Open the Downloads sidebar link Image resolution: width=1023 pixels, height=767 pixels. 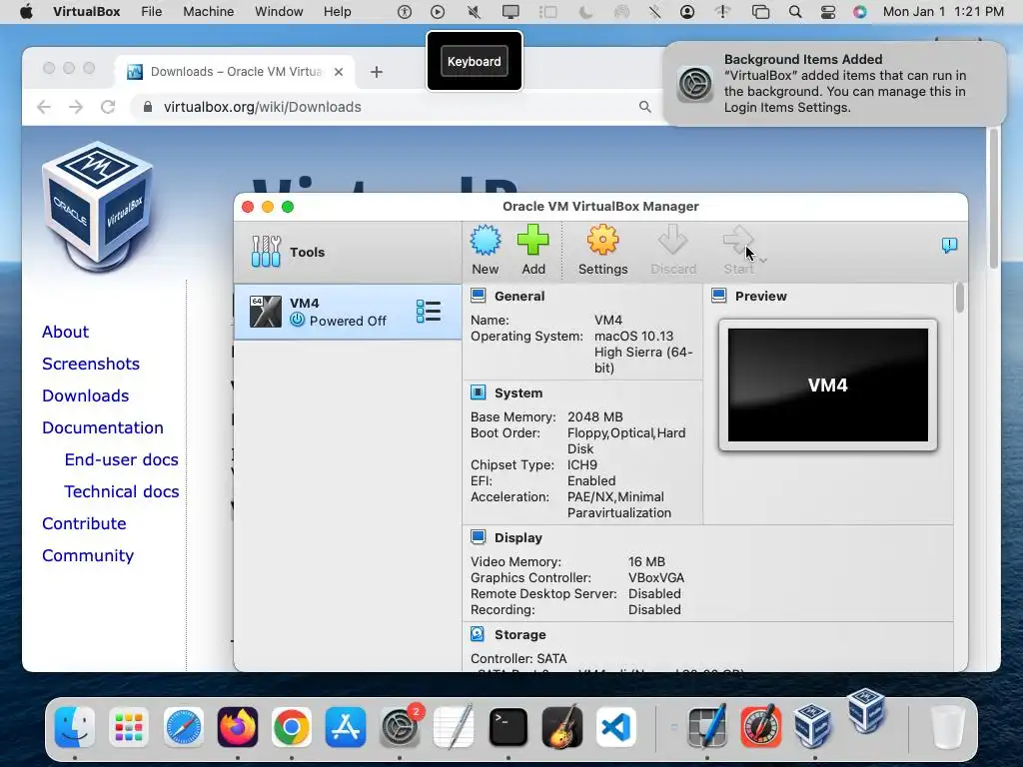(x=86, y=395)
